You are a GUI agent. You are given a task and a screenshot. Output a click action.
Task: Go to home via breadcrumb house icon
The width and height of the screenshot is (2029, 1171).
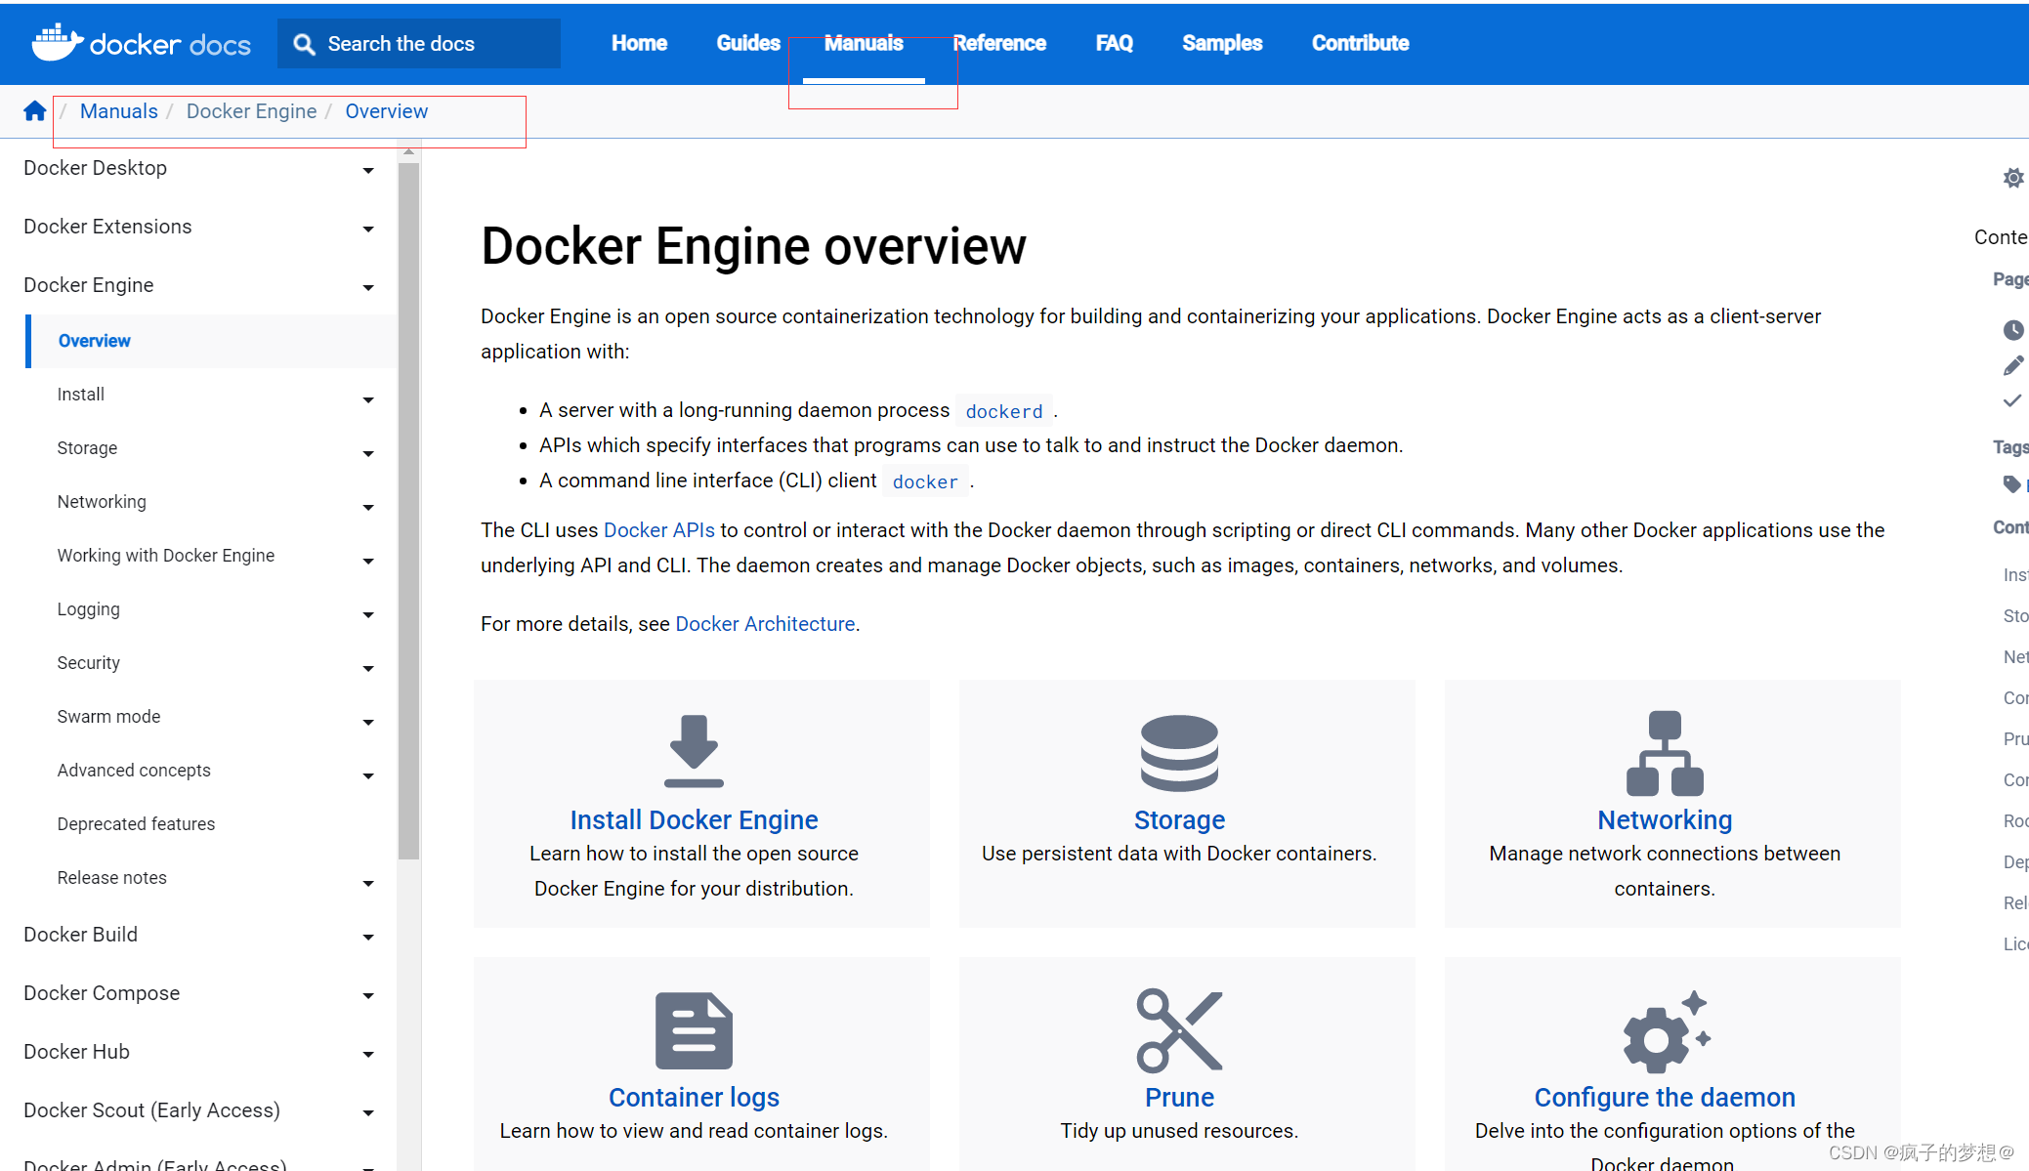35,111
